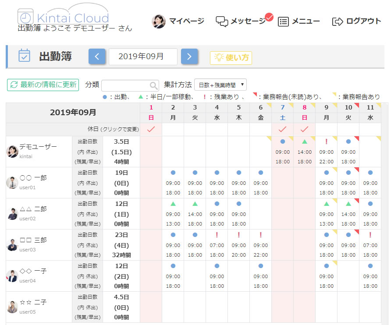The image size is (391, 325).
Task: Toggle holiday checkmark for Sunday the 1st
Action: (x=151, y=129)
